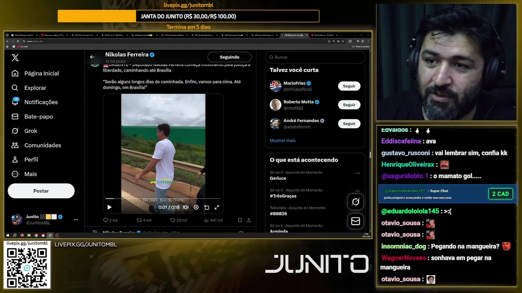Open Notificações with the bell badge
This screenshot has width=522, height=293.
pos(35,102)
